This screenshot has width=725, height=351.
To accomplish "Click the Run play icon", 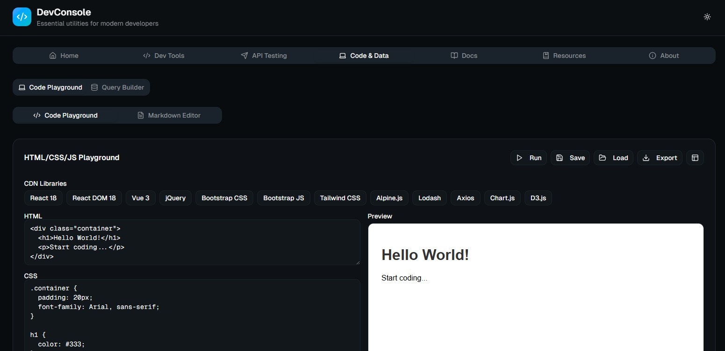I will pyautogui.click(x=519, y=158).
